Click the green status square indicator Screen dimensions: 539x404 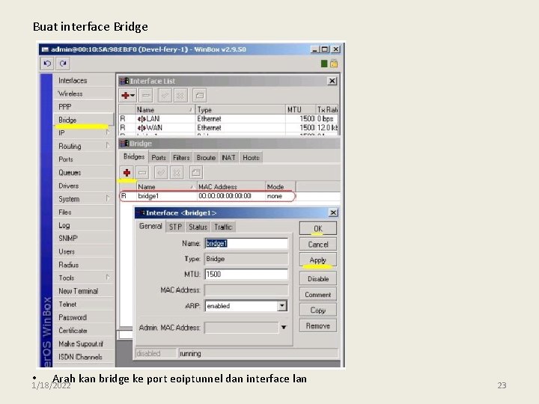point(324,64)
